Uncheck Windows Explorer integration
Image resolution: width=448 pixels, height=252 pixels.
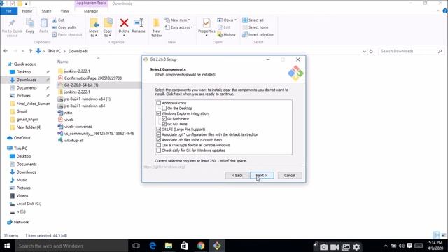[159, 113]
